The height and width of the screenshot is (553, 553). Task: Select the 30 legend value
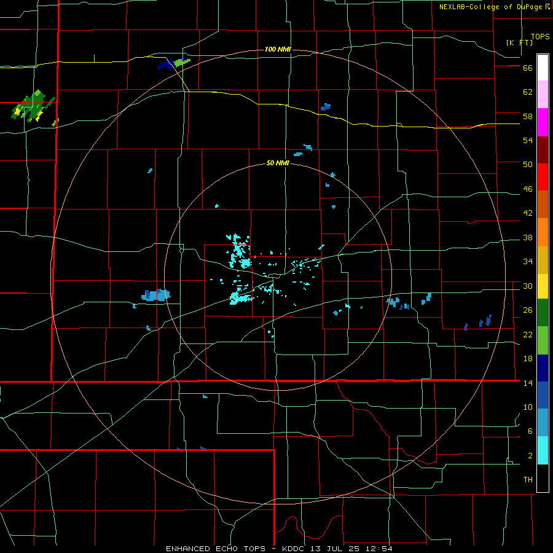pos(528,286)
